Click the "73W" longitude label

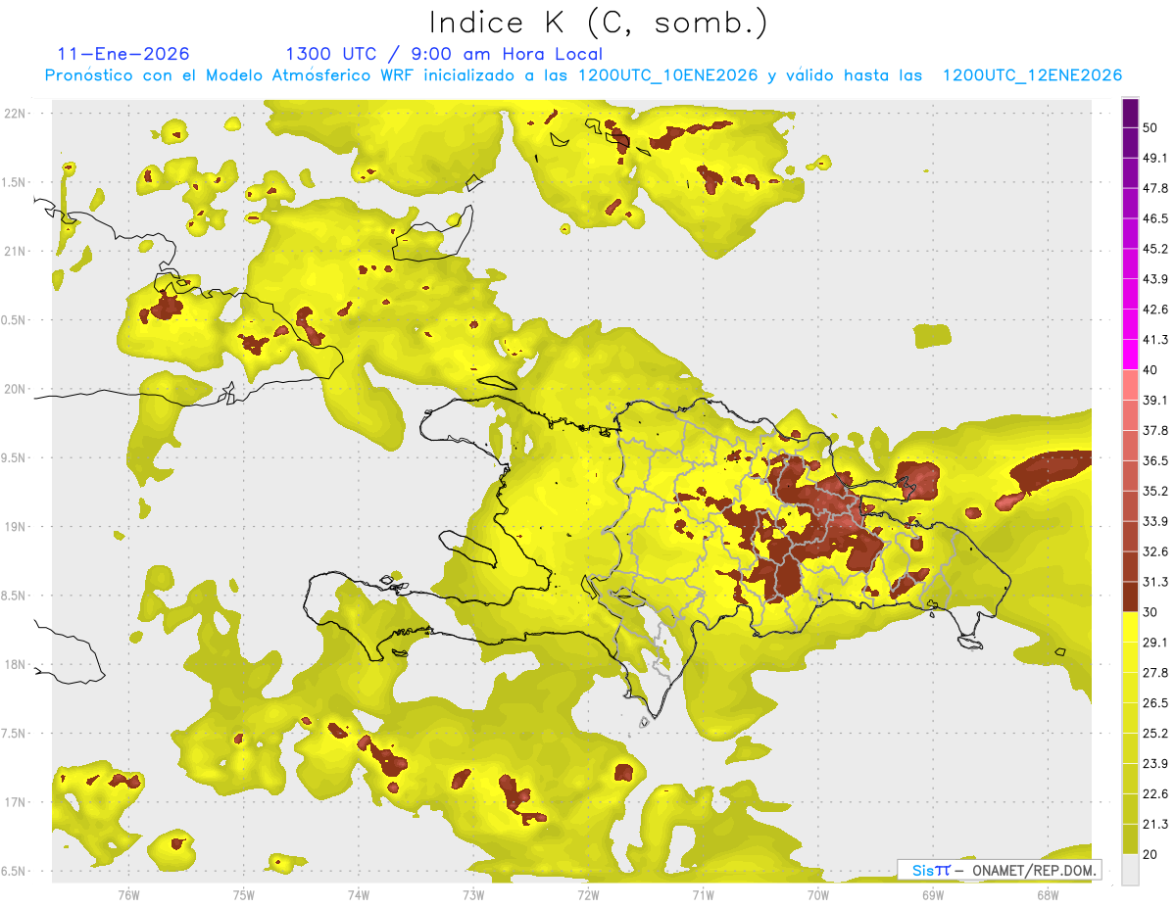pyautogui.click(x=472, y=894)
